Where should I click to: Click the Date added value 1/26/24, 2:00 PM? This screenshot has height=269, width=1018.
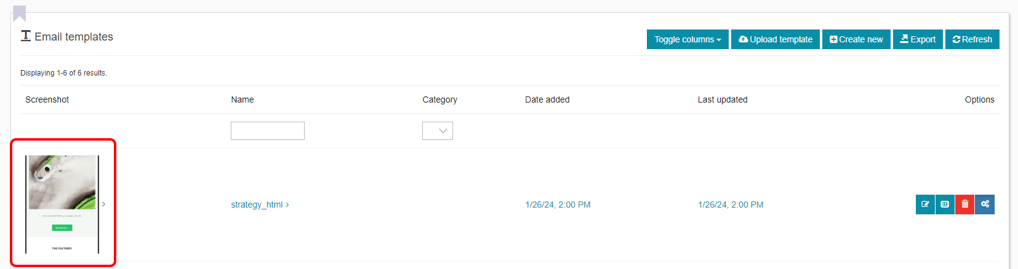coord(558,205)
